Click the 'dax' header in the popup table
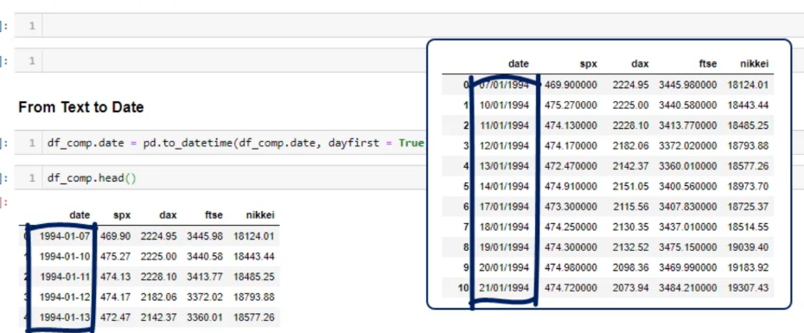 coord(640,64)
